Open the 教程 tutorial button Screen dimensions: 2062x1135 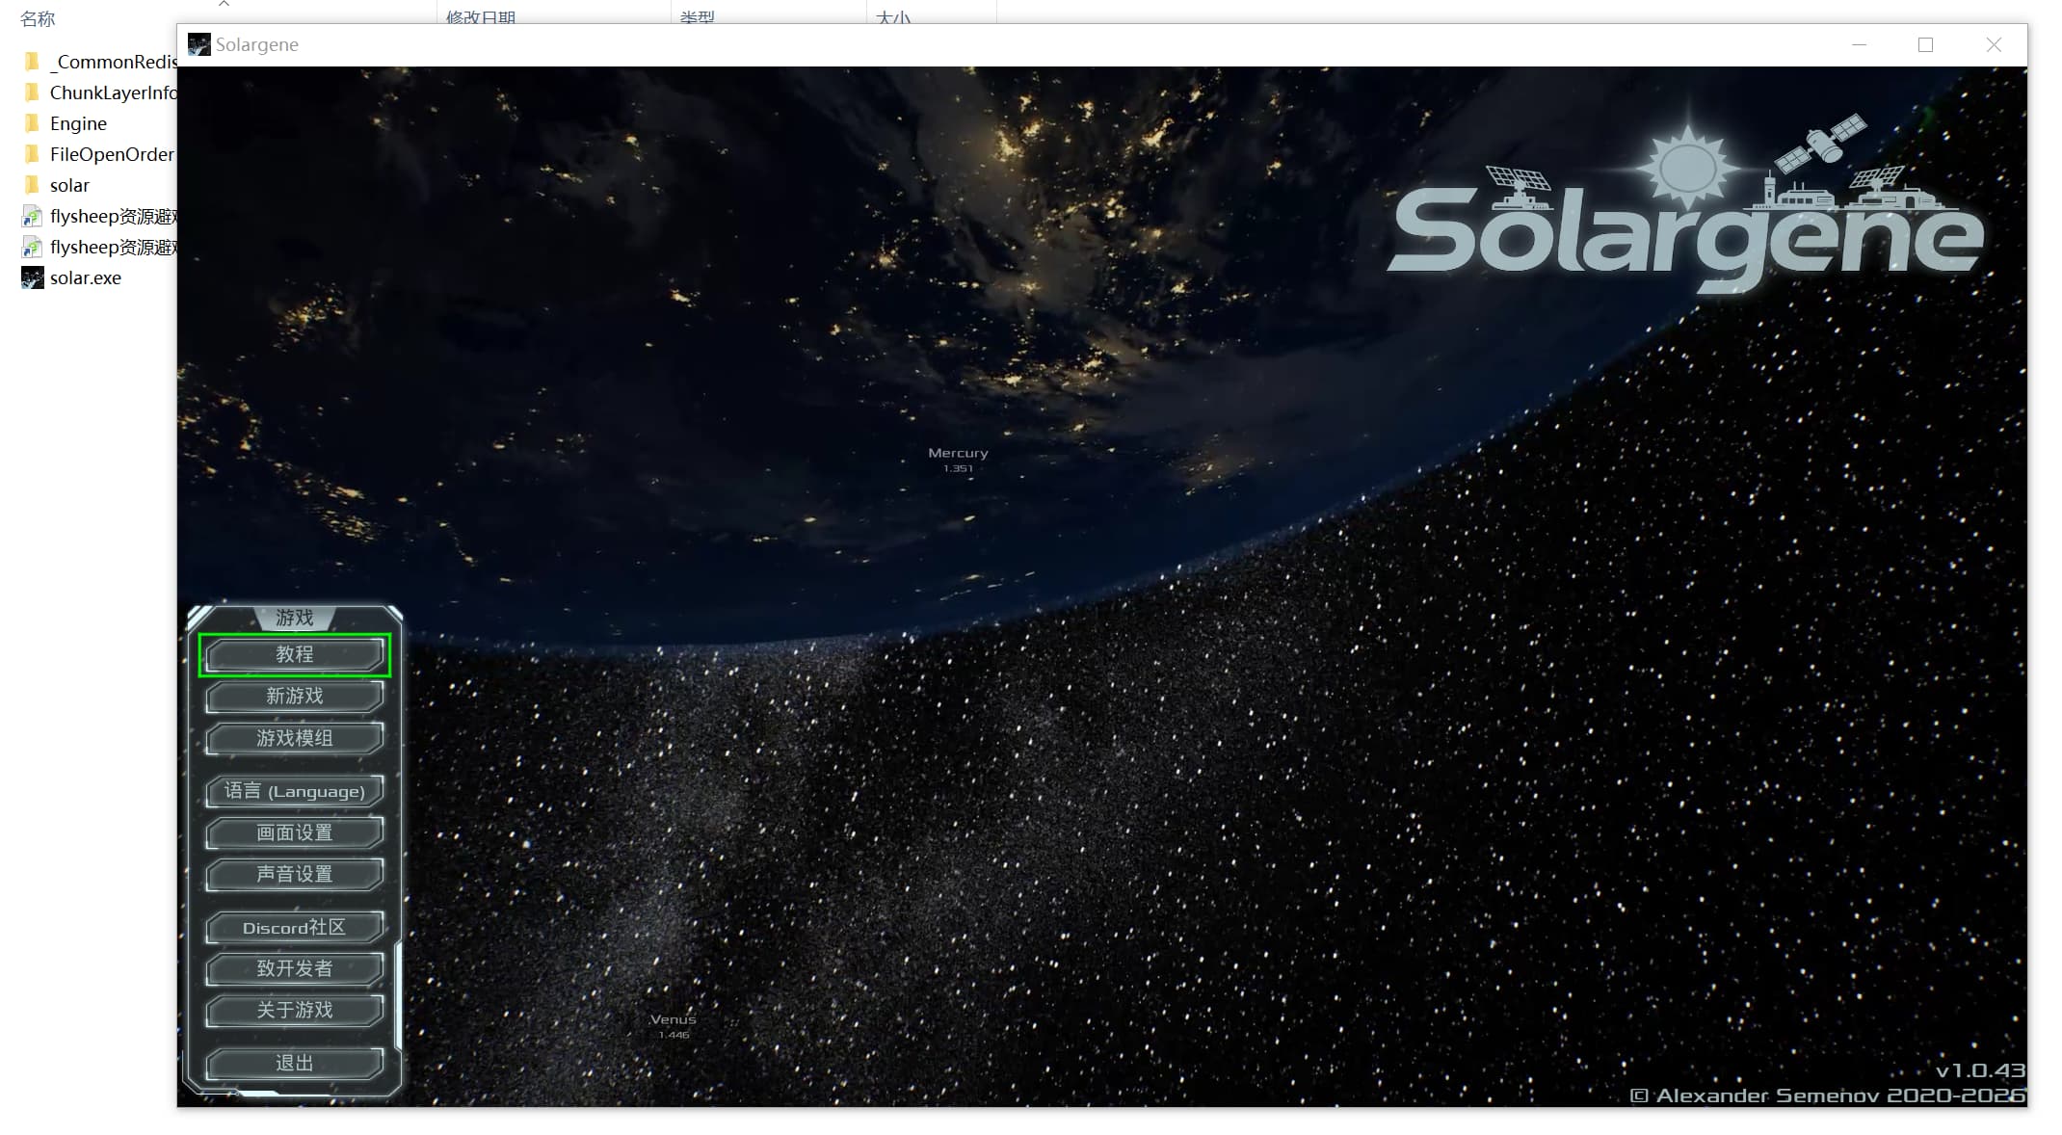[294, 654]
